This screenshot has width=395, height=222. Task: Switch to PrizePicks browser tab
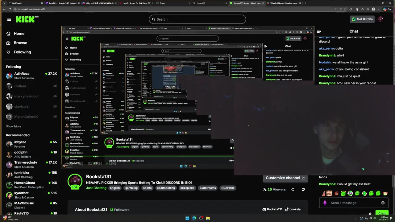(x=63, y=3)
